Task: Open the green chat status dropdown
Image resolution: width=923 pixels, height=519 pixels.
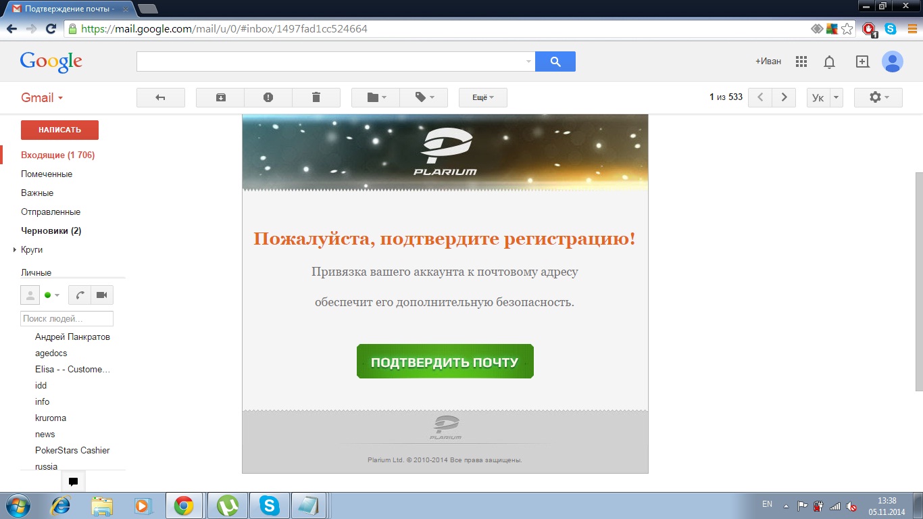Action: tap(52, 295)
